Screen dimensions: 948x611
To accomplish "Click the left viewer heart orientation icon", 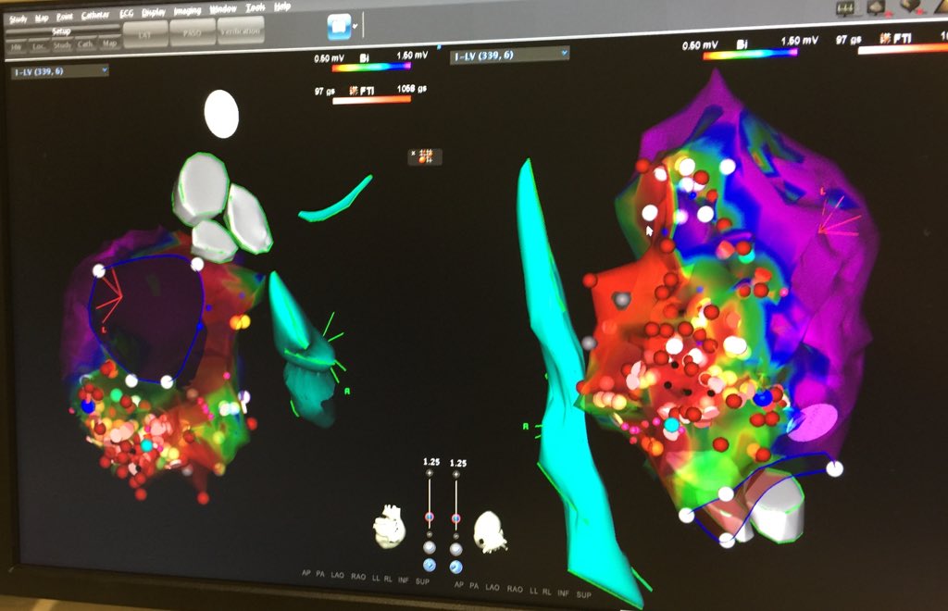I will [x=390, y=527].
